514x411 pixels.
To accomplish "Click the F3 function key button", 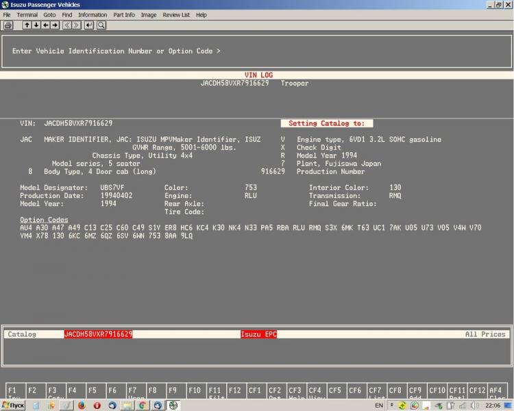I will pyautogui.click(x=56, y=390).
